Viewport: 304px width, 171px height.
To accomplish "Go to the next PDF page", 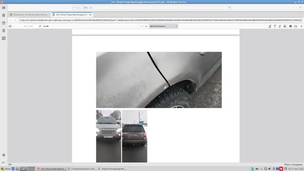I will pos(30,26).
